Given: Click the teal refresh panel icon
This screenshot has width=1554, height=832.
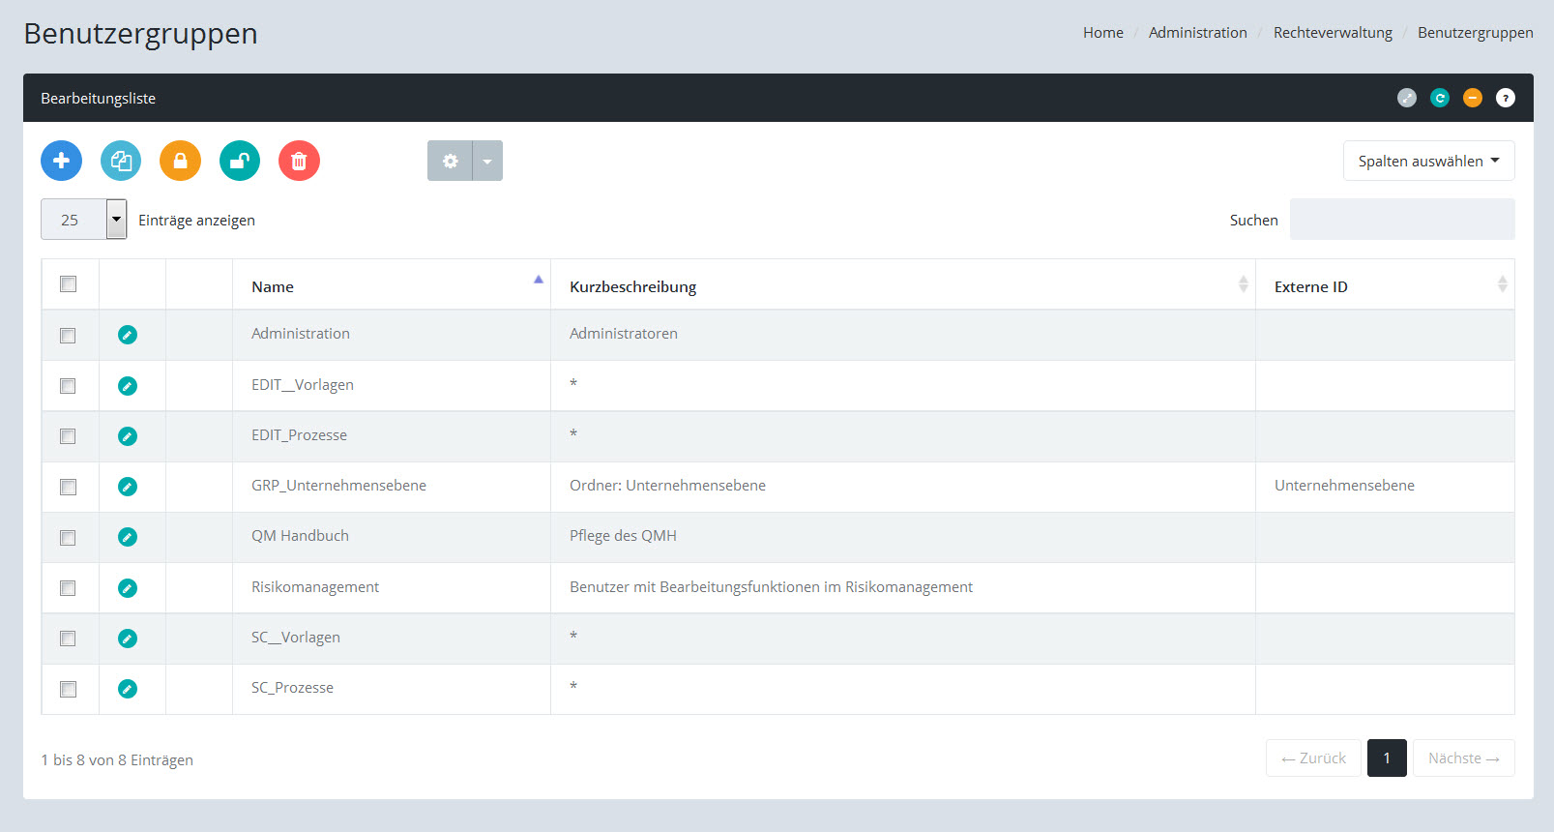Looking at the screenshot, I should (1440, 98).
